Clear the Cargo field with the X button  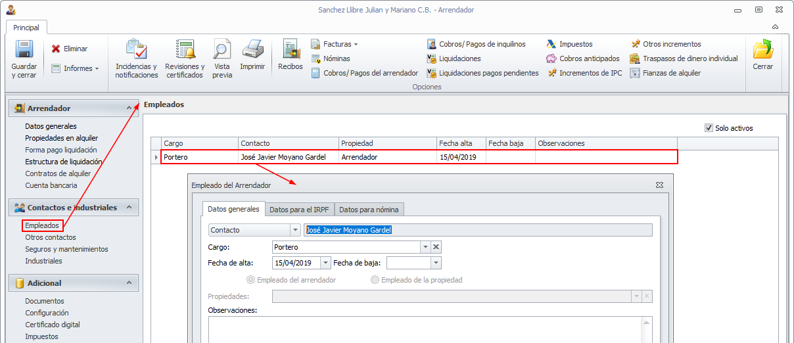436,247
